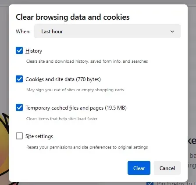Click the Clears items that help sites description

[x=62, y=118]
